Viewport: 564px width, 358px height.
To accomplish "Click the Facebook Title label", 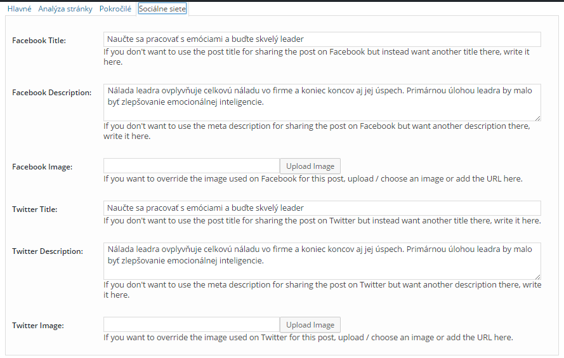I will click(x=39, y=41).
